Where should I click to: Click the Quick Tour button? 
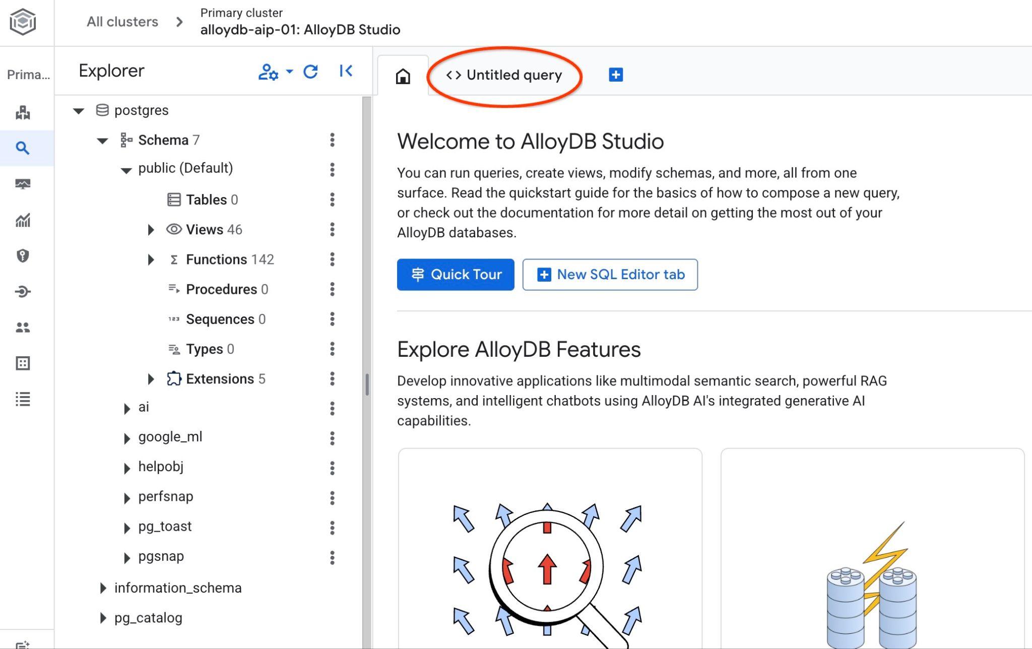click(x=455, y=275)
